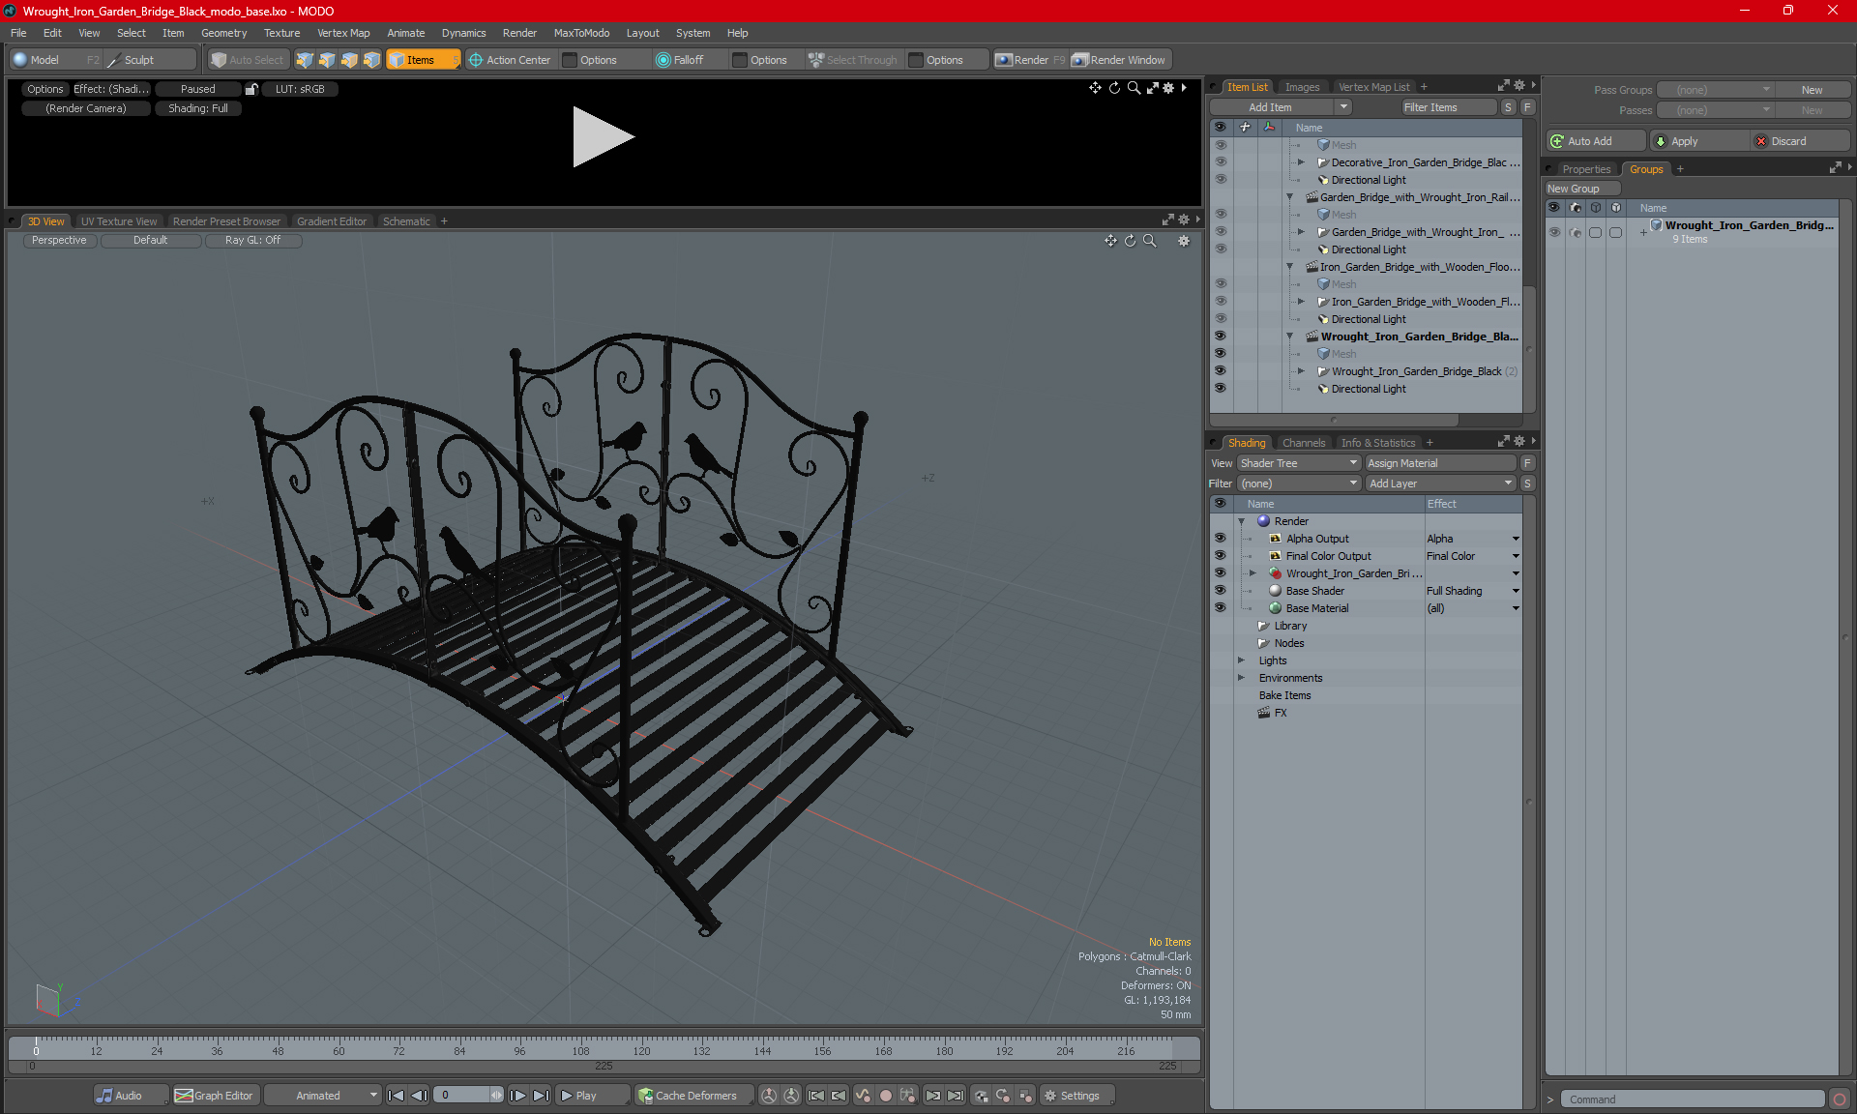Select Vertices selection mode icon
Viewport: 1857px width, 1114px height.
[x=305, y=60]
